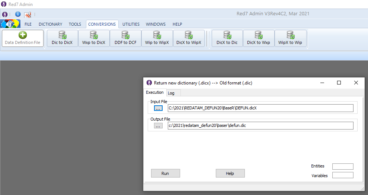Launch the WipX to Wip conversion

290,38
